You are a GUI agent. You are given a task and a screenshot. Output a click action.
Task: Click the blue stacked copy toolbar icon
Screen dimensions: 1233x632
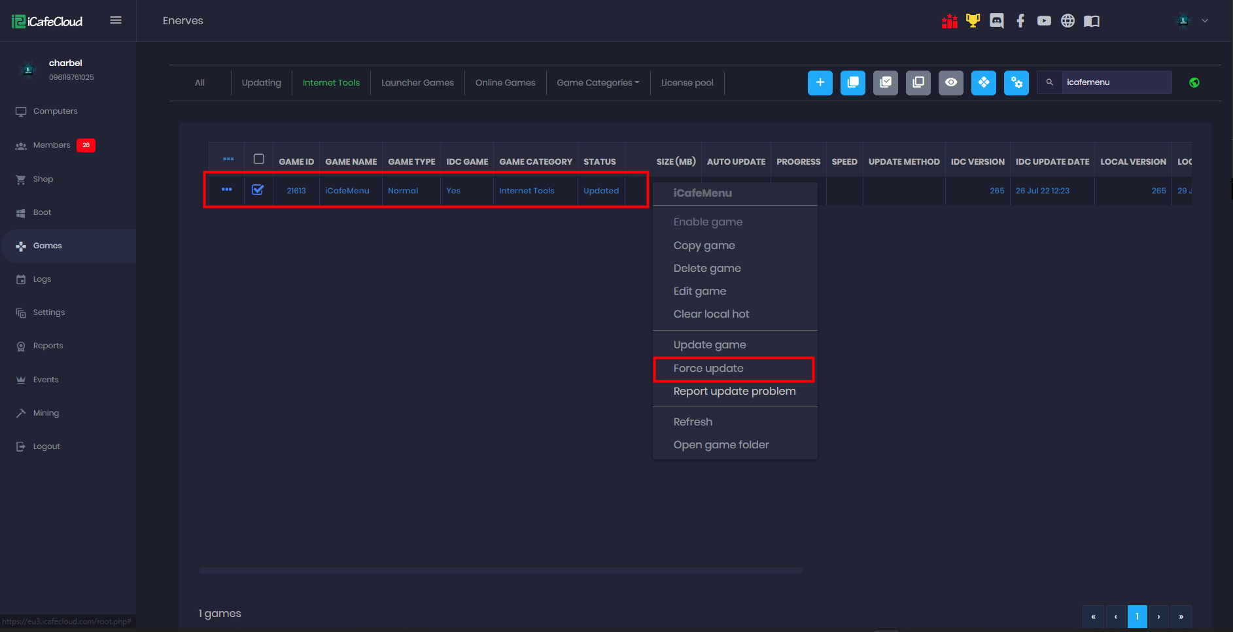(853, 82)
